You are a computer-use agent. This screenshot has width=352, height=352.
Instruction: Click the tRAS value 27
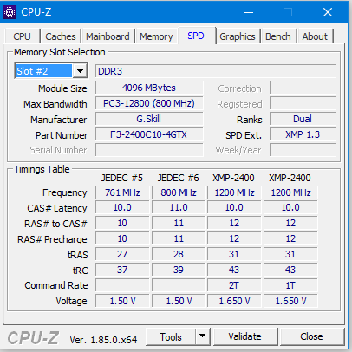click(x=122, y=254)
